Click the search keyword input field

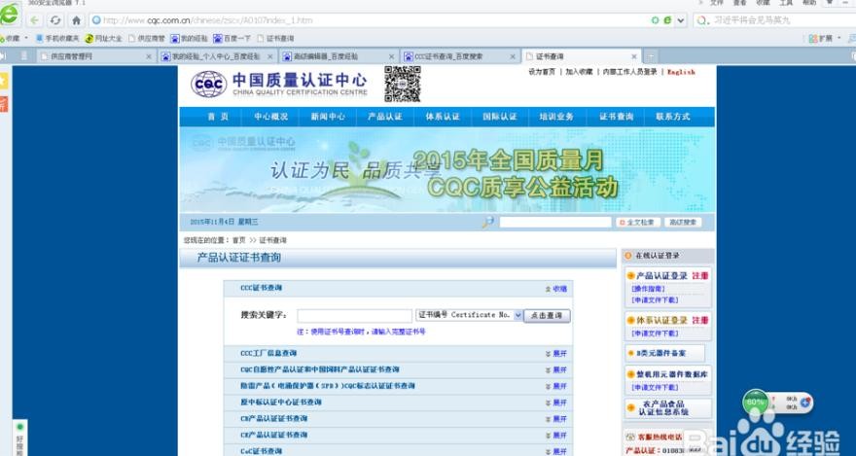[354, 315]
